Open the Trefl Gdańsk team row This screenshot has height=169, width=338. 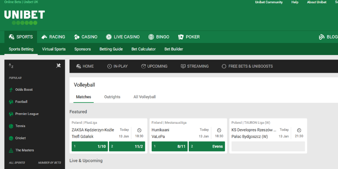point(82,136)
